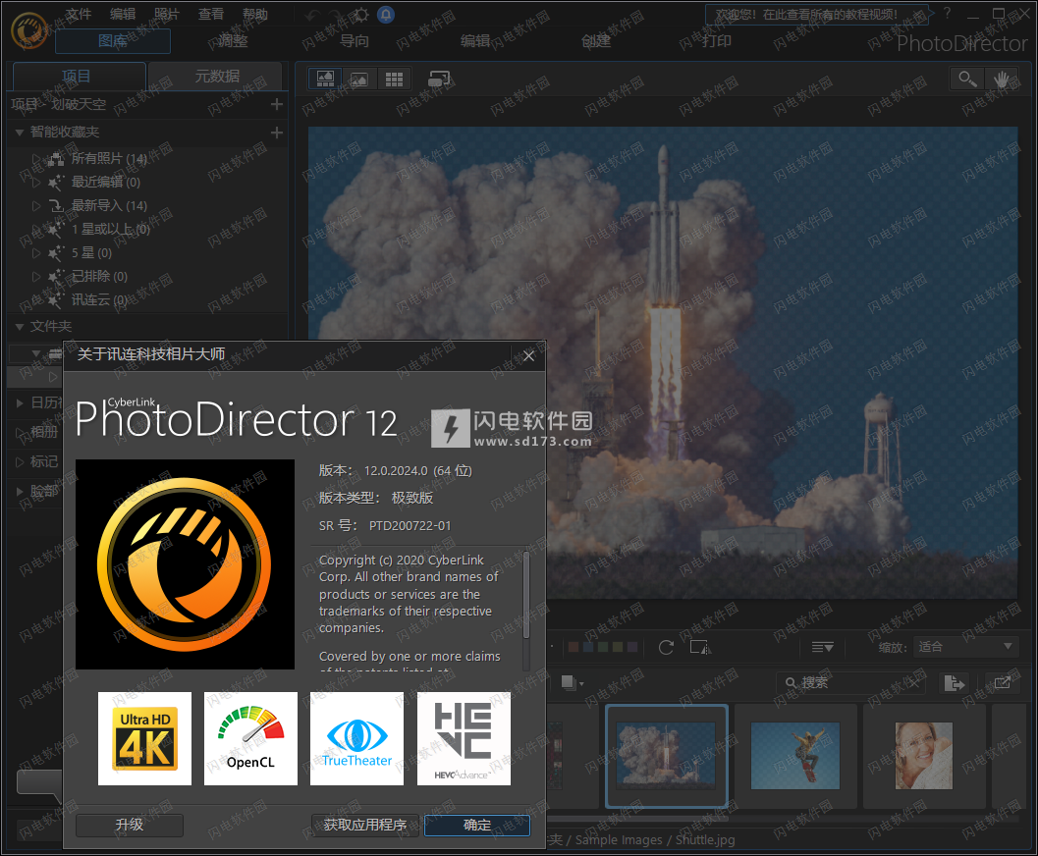Switch to viewer and browser view mode
Screen dimensions: 1038x856
point(325,80)
